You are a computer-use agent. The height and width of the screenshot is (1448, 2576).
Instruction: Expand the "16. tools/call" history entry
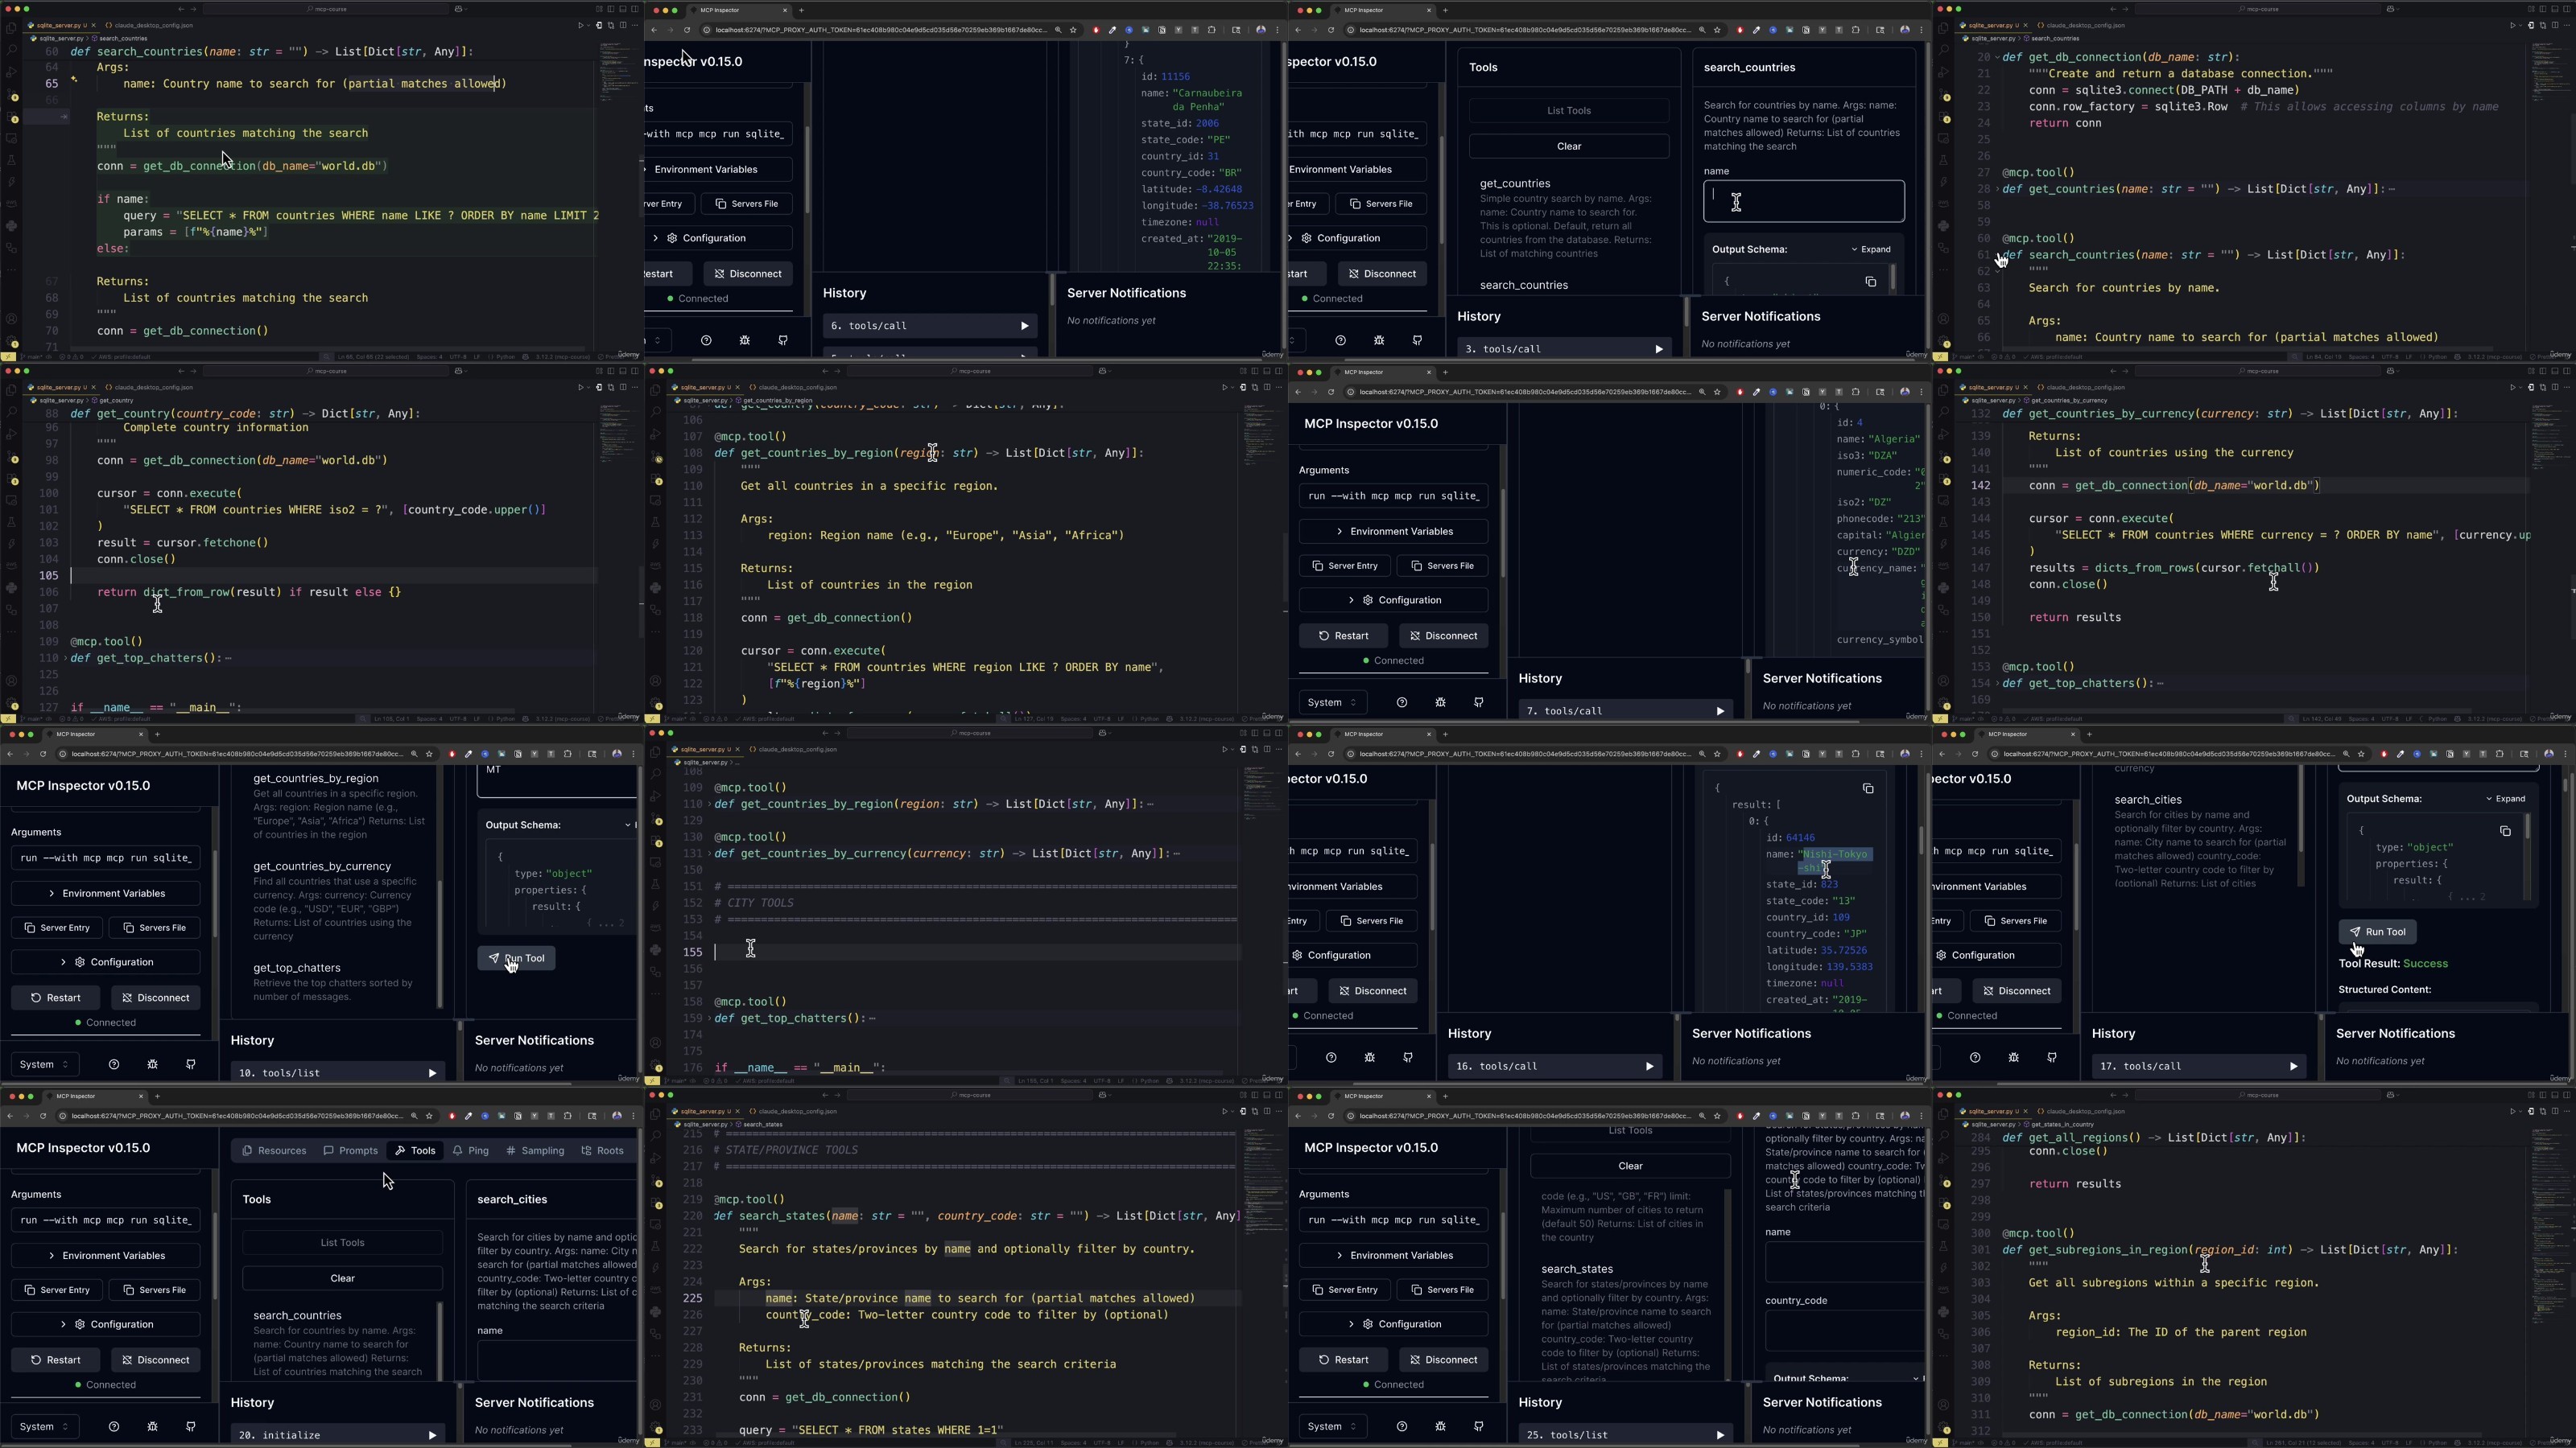(x=1554, y=1066)
